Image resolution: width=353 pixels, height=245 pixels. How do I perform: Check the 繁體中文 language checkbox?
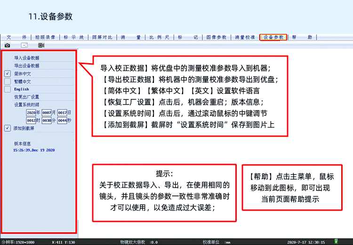point(8,82)
